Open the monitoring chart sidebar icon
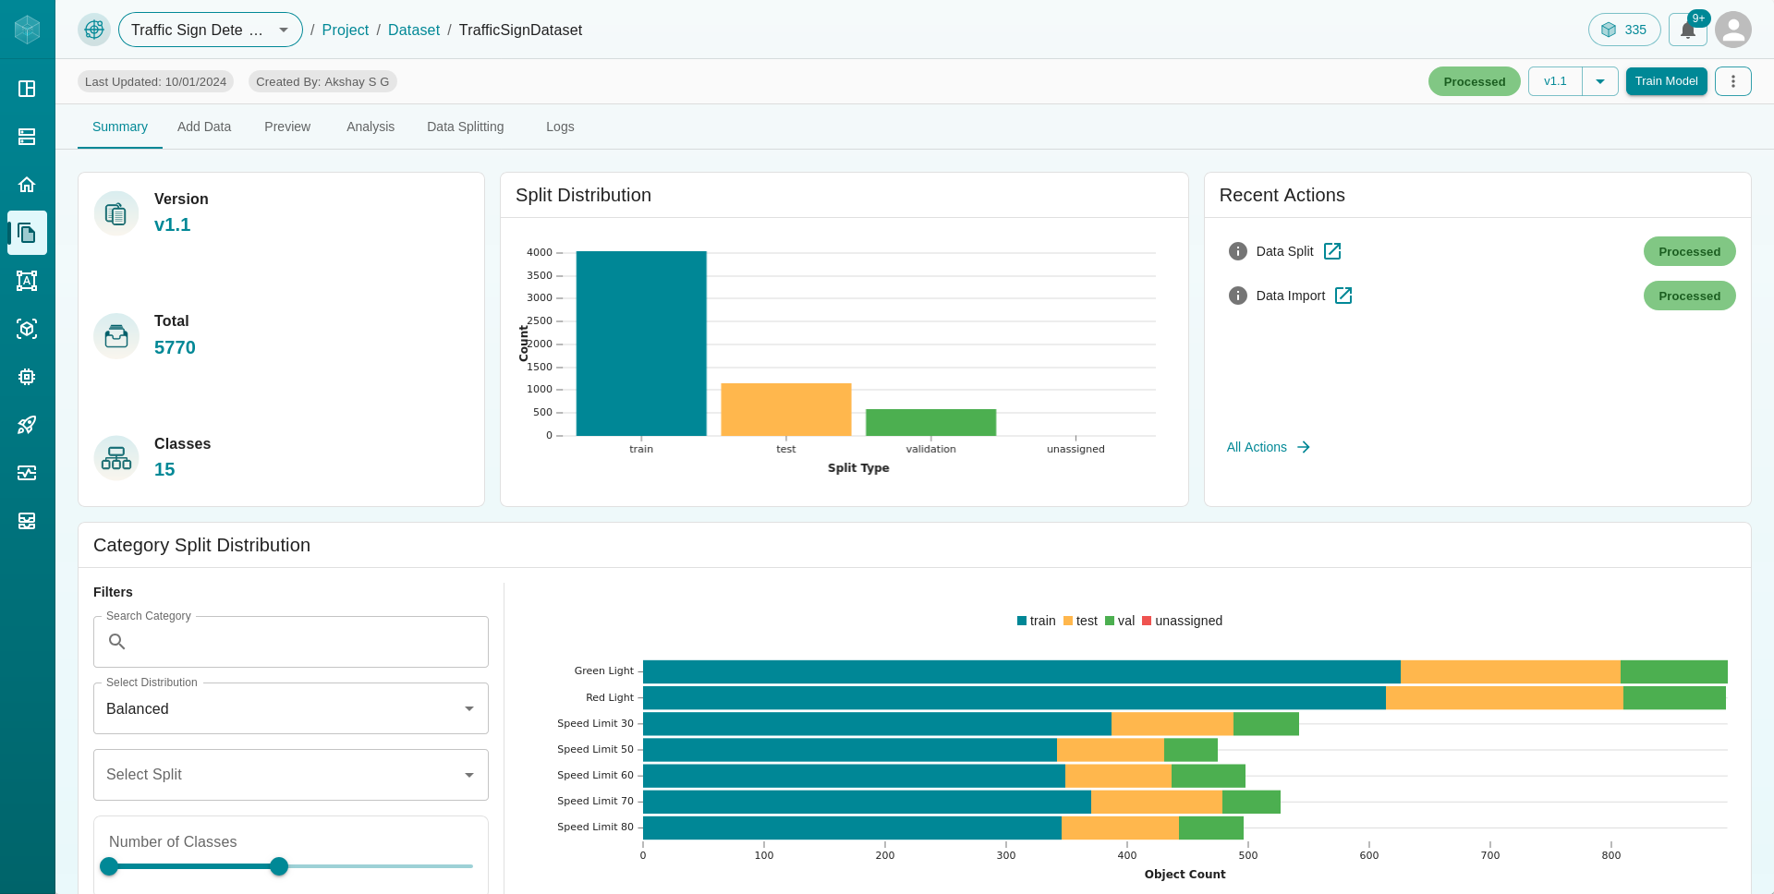 (27, 473)
